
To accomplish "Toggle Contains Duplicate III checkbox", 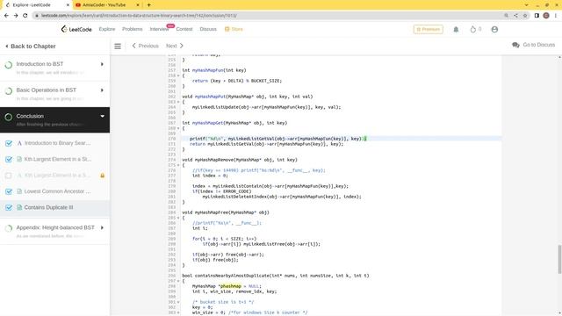I will 9,208.
